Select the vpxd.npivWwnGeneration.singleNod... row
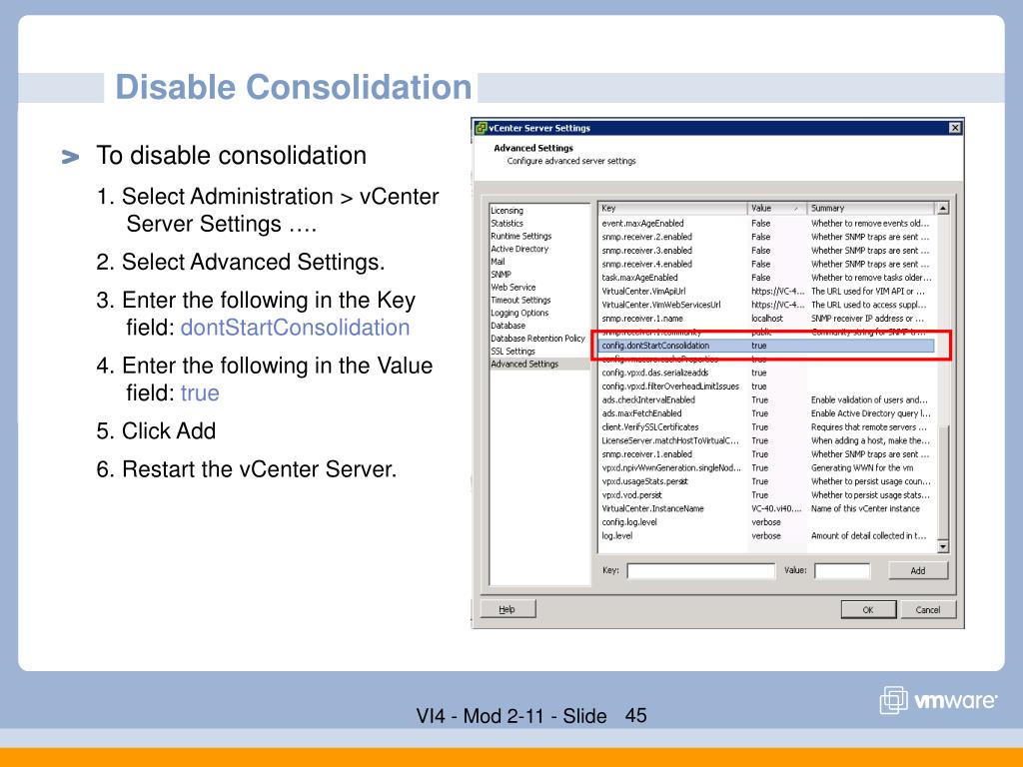 (766, 467)
